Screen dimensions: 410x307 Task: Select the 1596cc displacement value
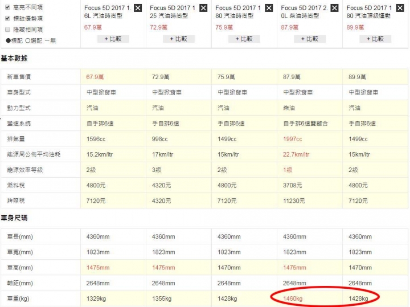pyautogui.click(x=96, y=139)
